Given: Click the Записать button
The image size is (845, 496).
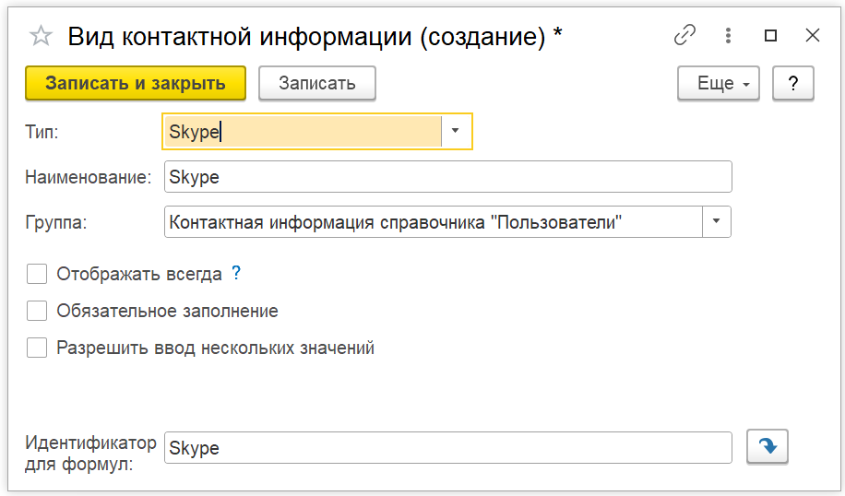Looking at the screenshot, I should coord(317,84).
